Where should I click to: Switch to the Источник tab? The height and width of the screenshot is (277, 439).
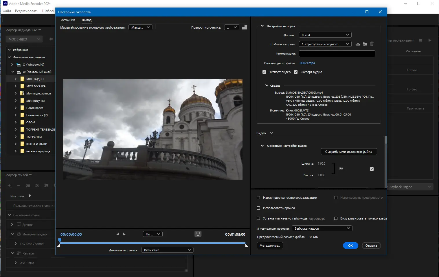[x=68, y=20]
